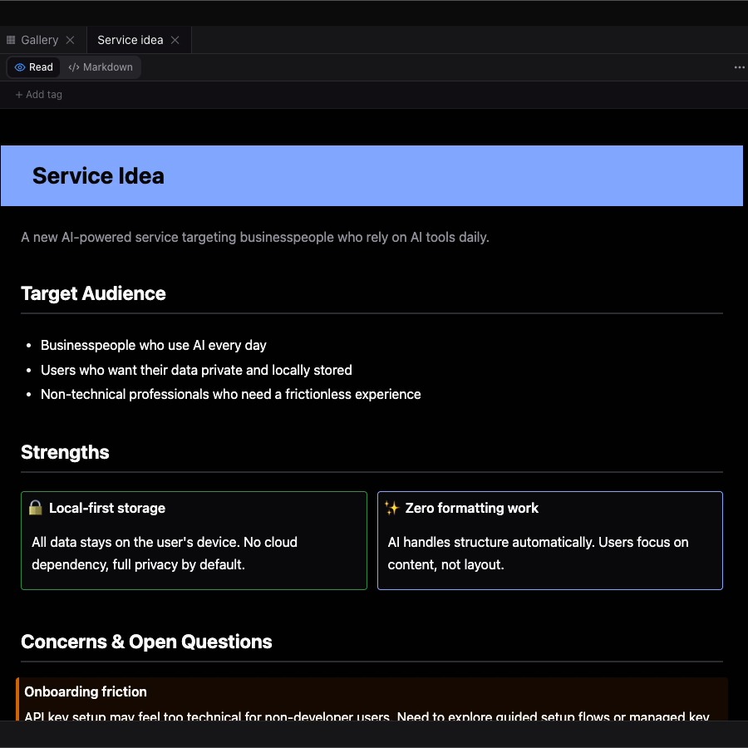Image resolution: width=748 pixels, height=748 pixels.
Task: Close the Gallery tab
Action: [70, 40]
